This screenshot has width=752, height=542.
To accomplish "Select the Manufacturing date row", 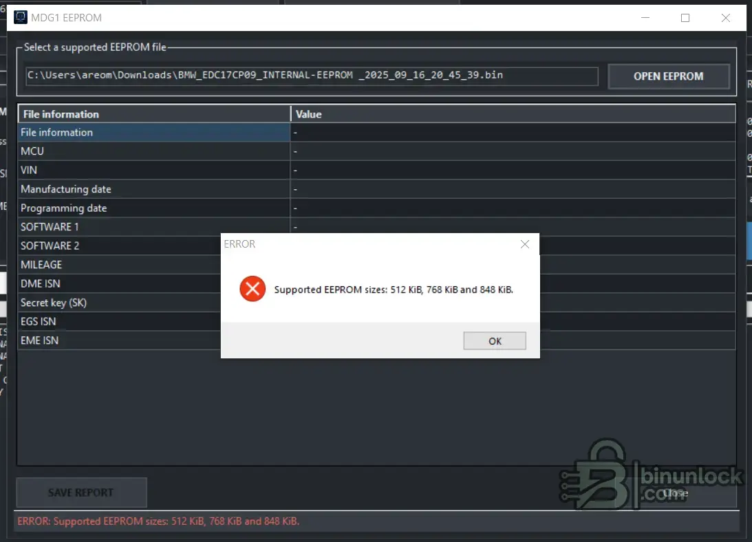I will 376,189.
